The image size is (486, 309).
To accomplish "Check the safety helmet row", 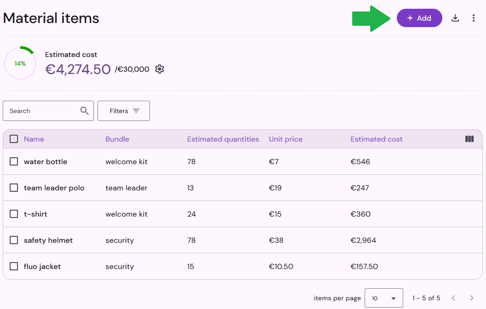I will click(14, 240).
